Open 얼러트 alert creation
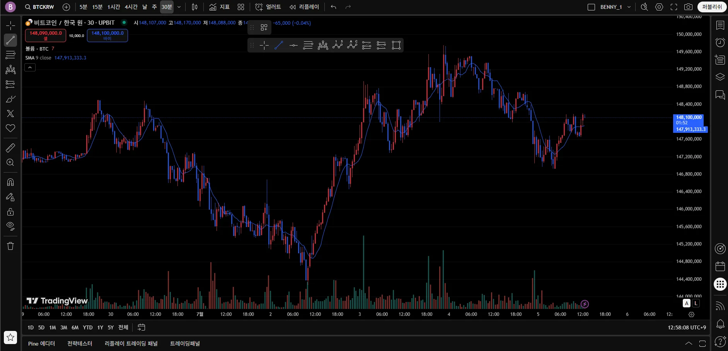Image resolution: width=728 pixels, height=351 pixels. pyautogui.click(x=268, y=7)
